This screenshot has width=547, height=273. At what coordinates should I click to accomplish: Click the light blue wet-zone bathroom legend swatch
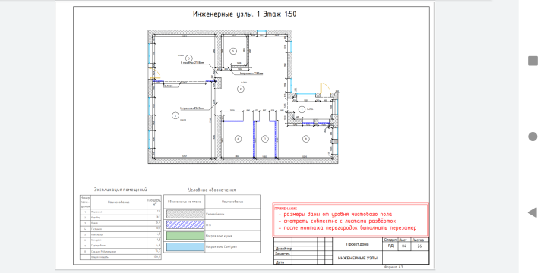point(185,247)
